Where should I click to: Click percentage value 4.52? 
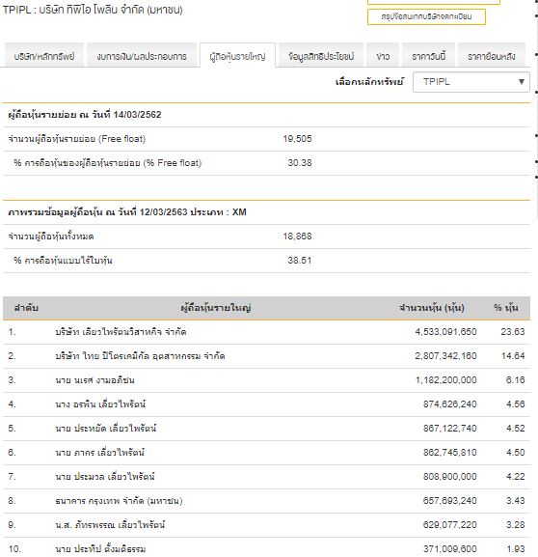coord(515,429)
